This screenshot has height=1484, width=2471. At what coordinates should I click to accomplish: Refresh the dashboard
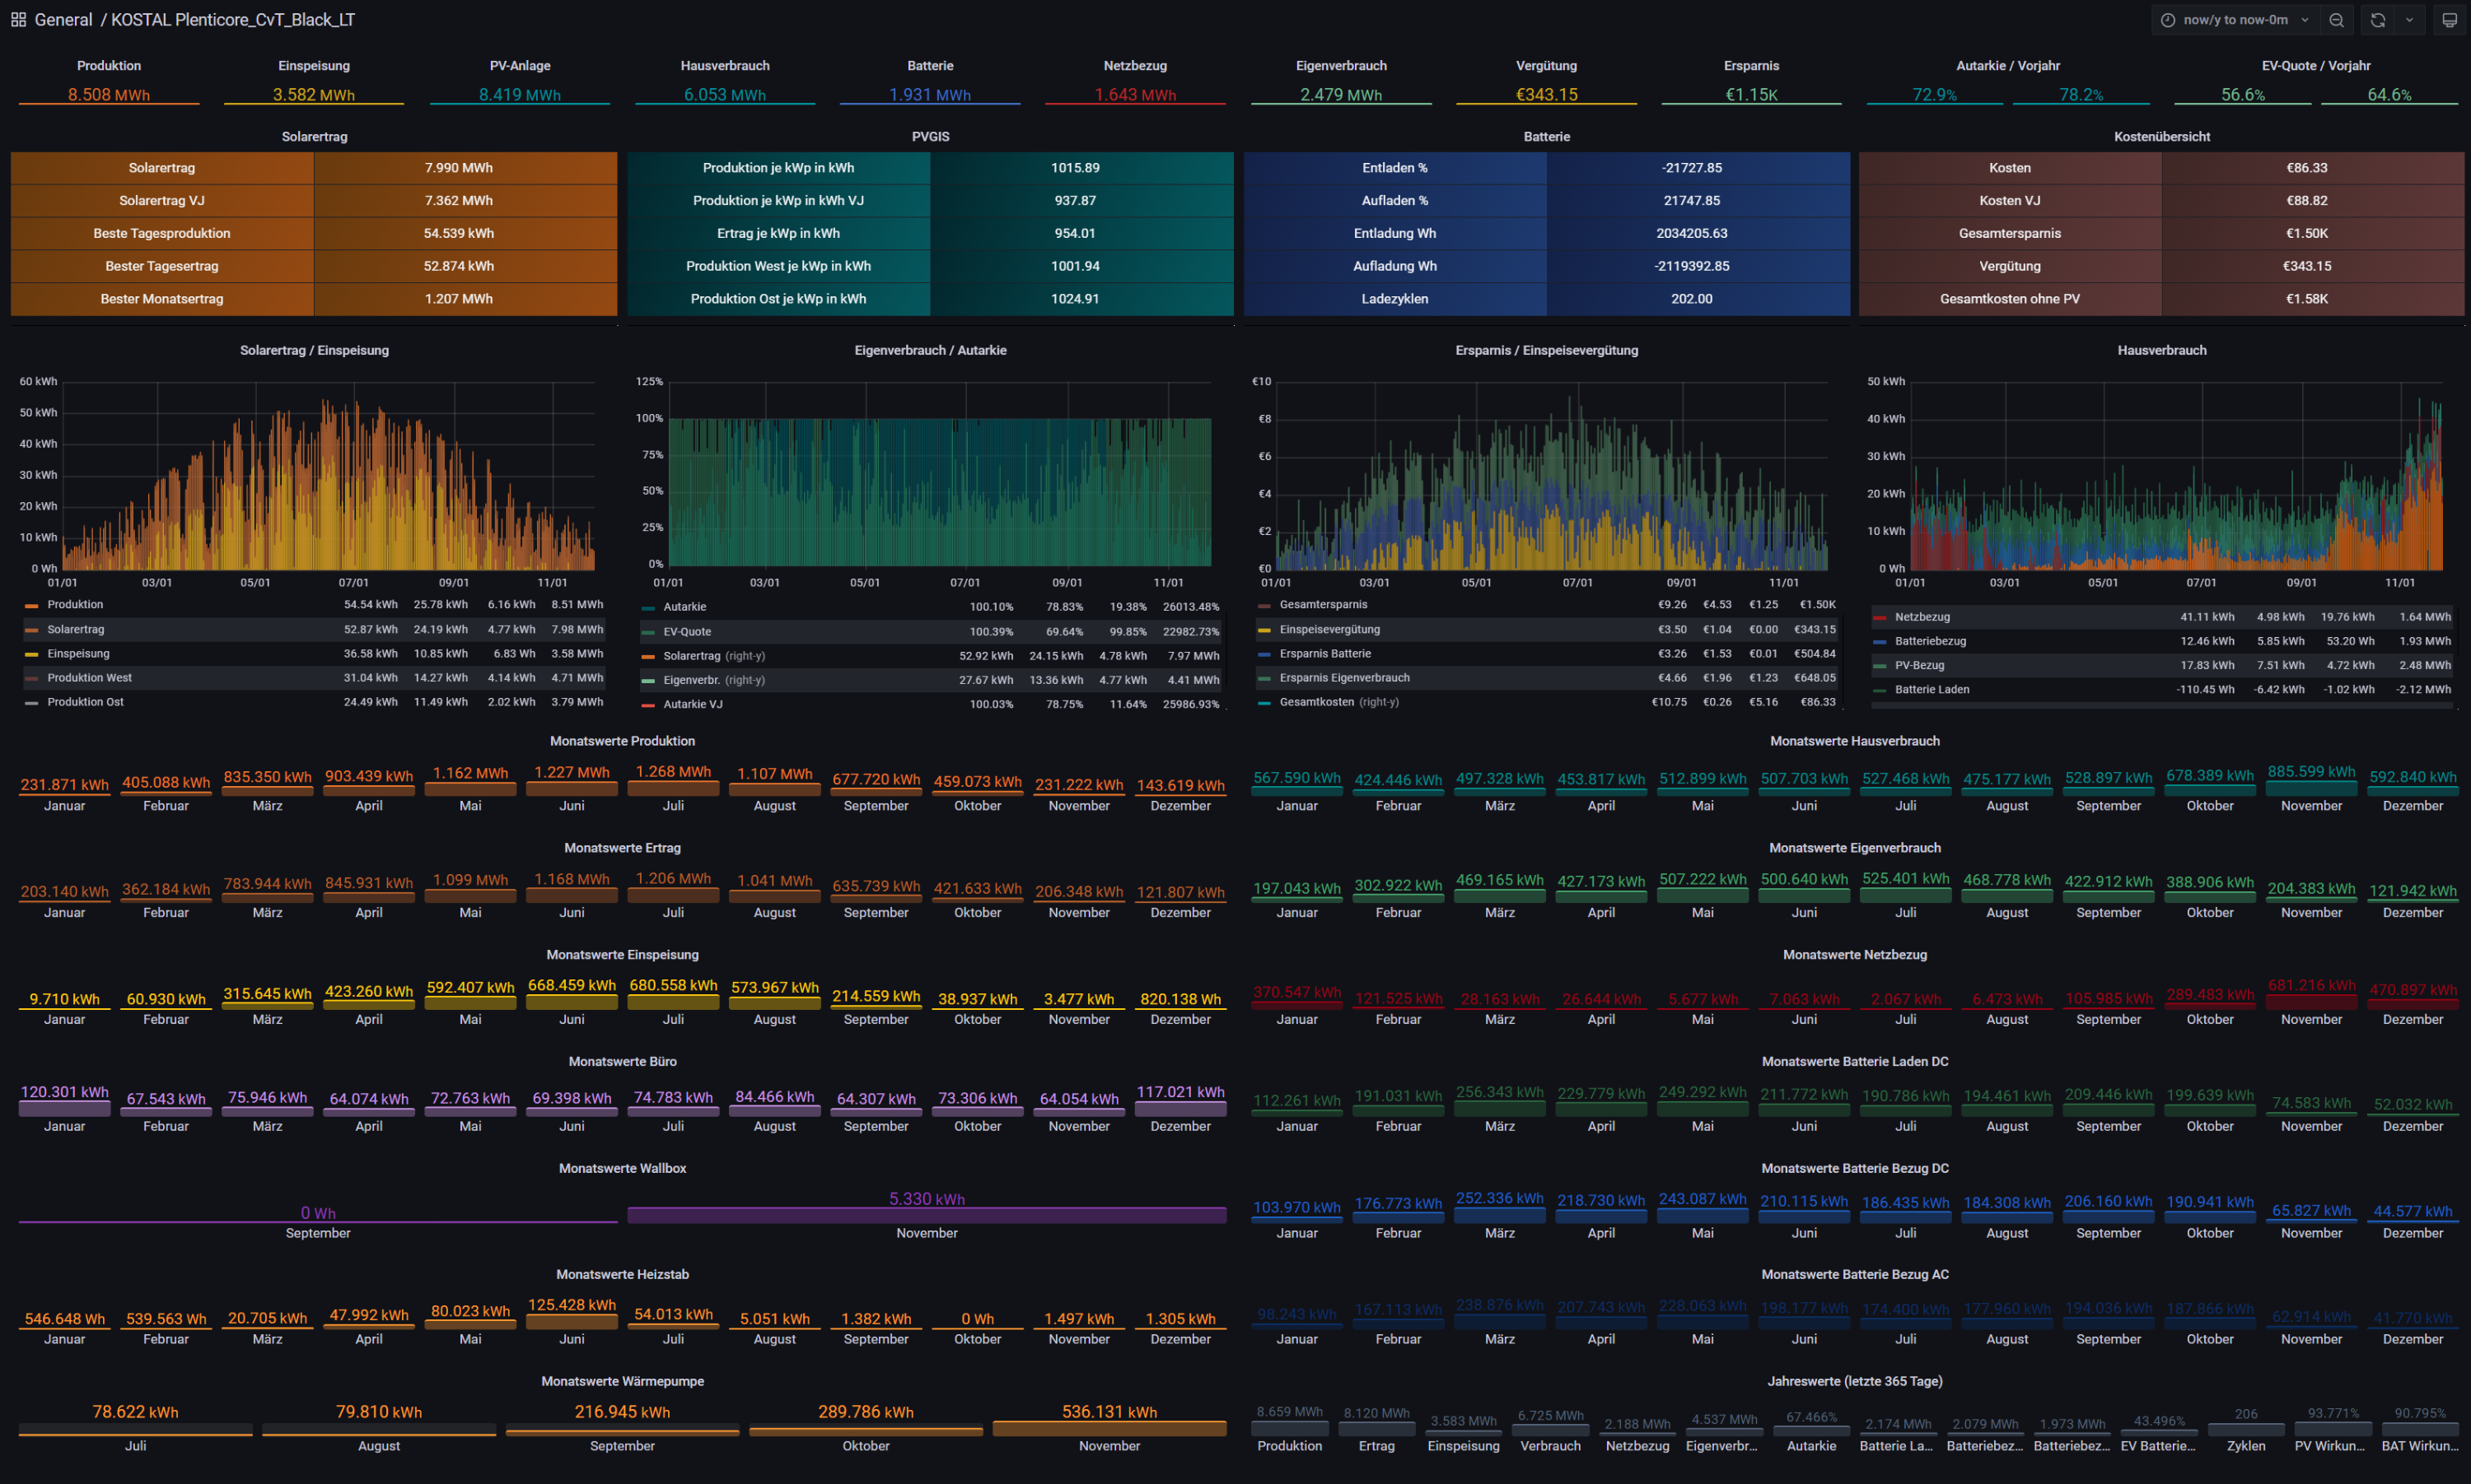pos(2378,20)
